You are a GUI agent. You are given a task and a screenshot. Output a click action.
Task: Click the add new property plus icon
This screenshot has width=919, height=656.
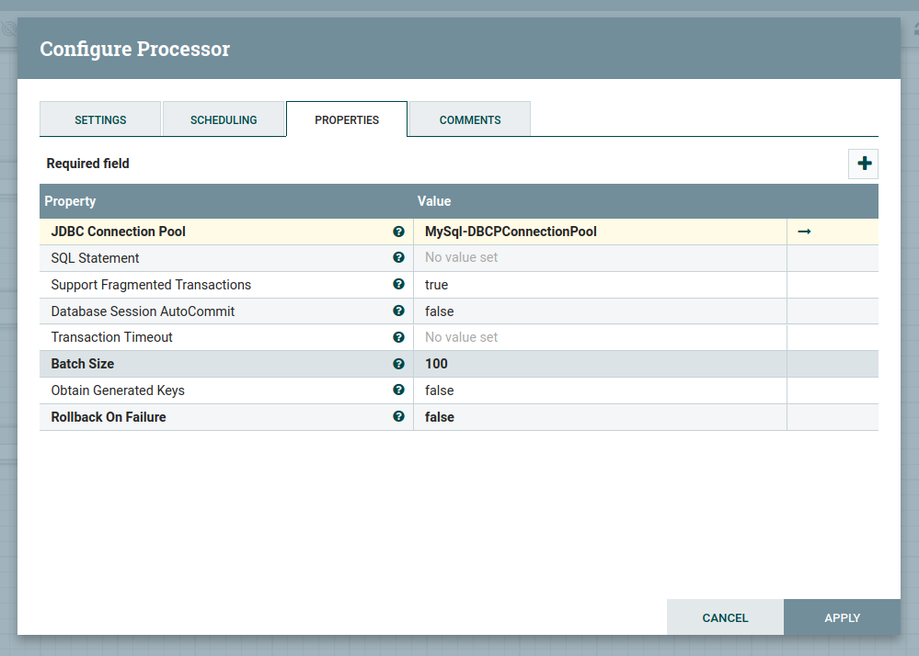(863, 164)
